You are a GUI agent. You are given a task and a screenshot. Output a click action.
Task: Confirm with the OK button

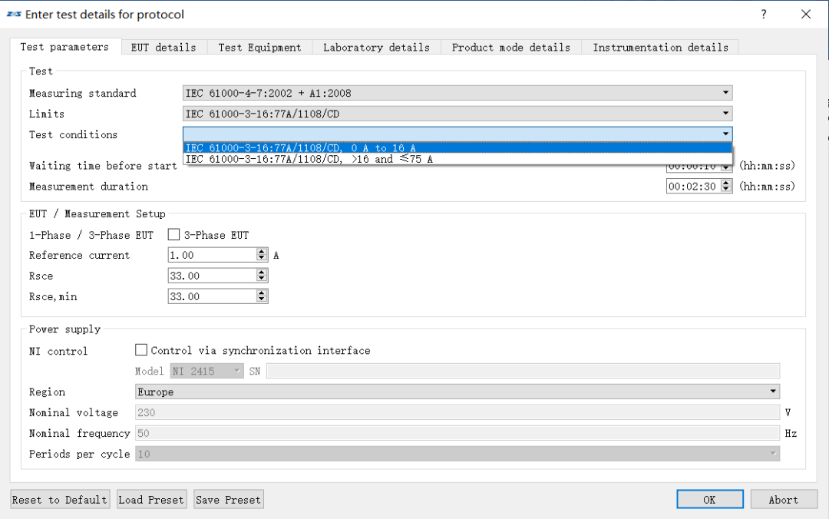709,500
